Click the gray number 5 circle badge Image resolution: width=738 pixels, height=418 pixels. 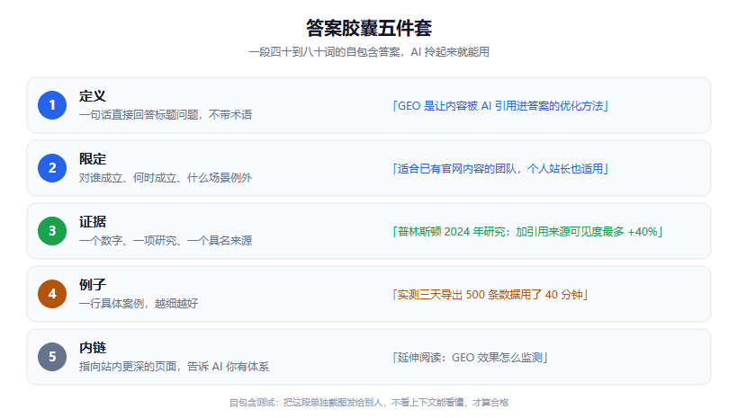[x=52, y=357]
